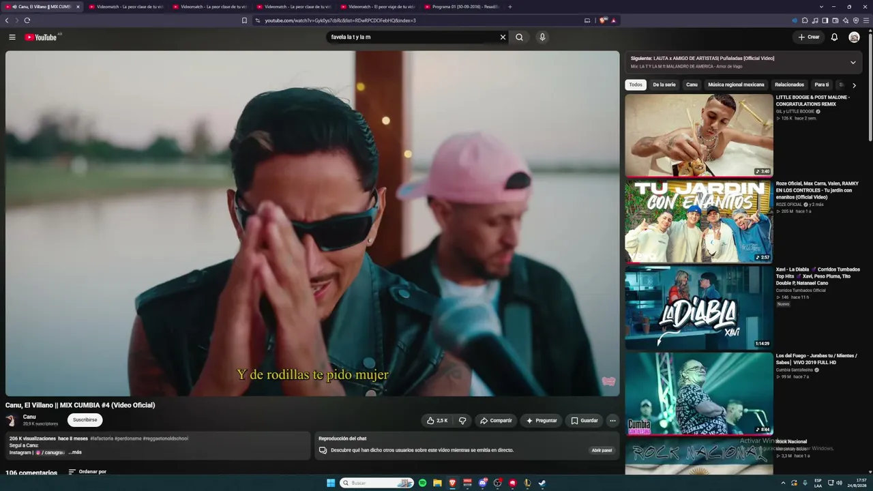Open the media control music note icon
873x491 pixels.
[815, 20]
